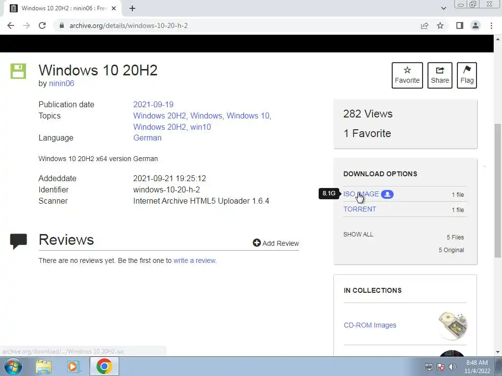Click the Reviews speech bubble icon
Viewport: 502px width, 376px height.
pos(19,241)
